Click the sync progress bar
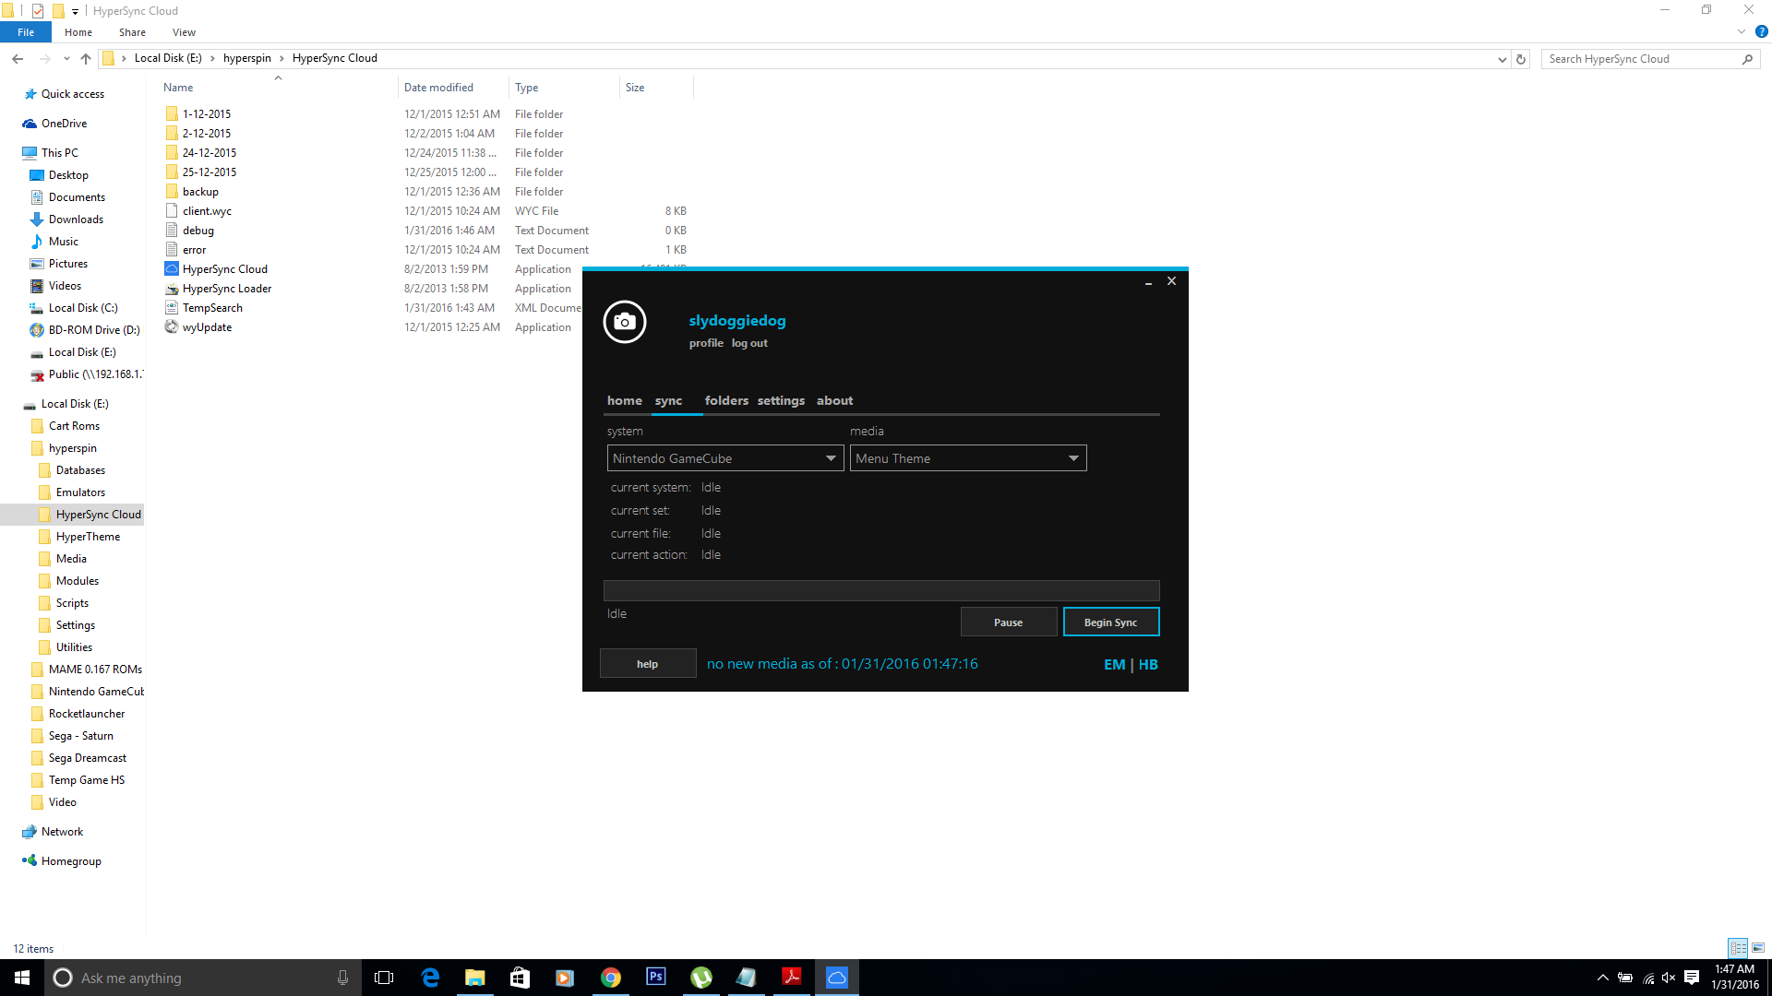 tap(880, 590)
